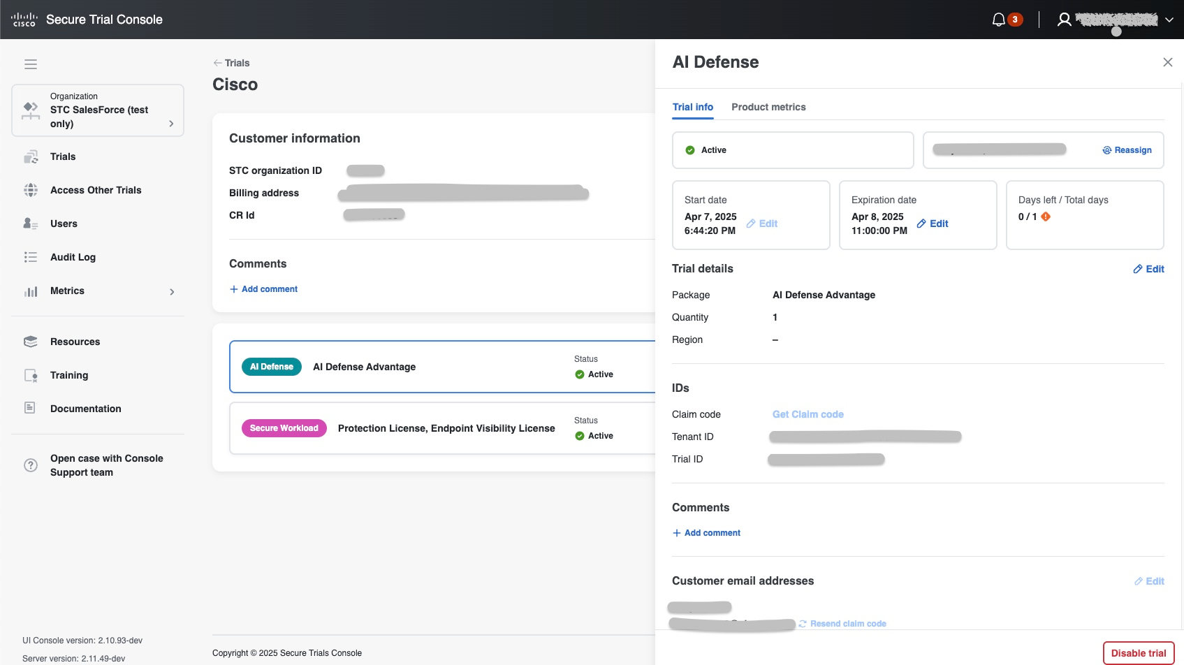
Task: Open Users page
Action: coord(64,224)
